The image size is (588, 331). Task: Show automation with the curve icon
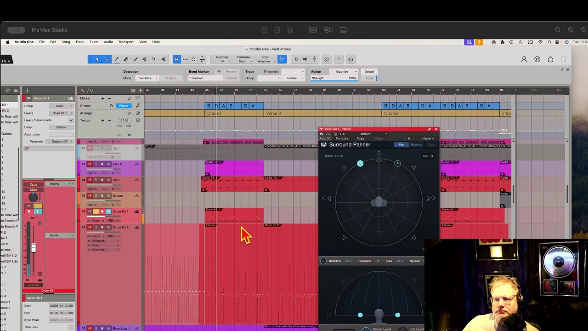point(90,91)
